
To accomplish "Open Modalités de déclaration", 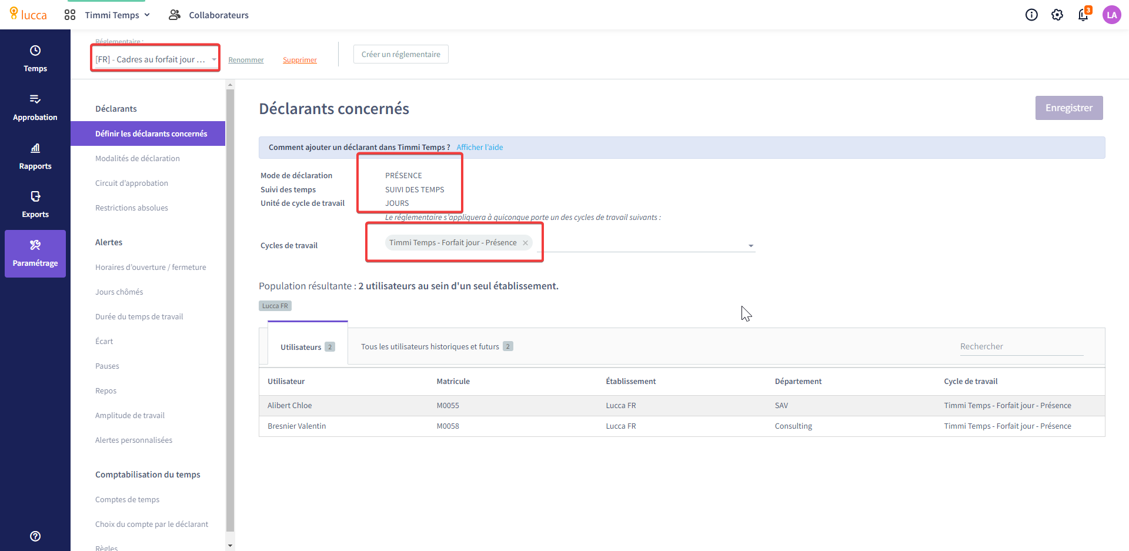I will (x=138, y=158).
